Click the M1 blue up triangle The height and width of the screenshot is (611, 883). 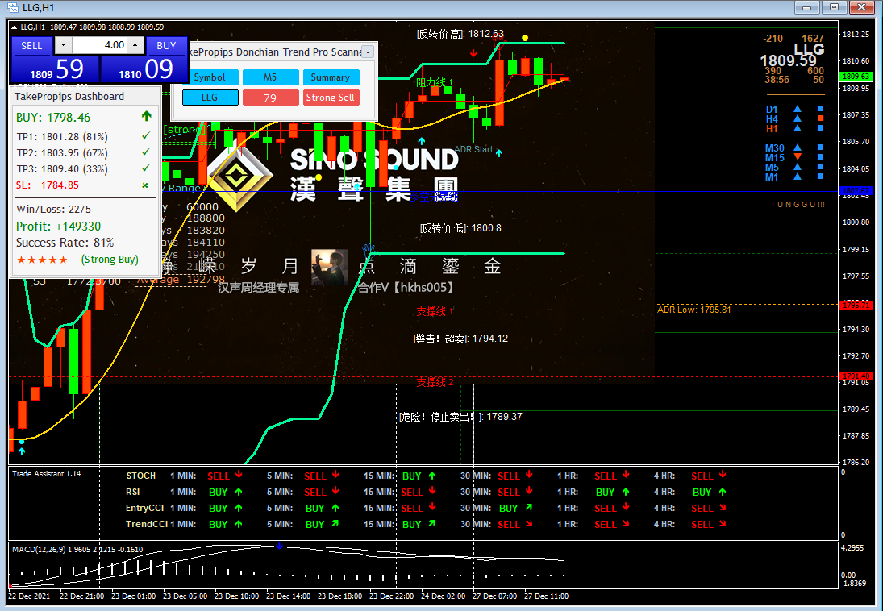pyautogui.click(x=798, y=177)
